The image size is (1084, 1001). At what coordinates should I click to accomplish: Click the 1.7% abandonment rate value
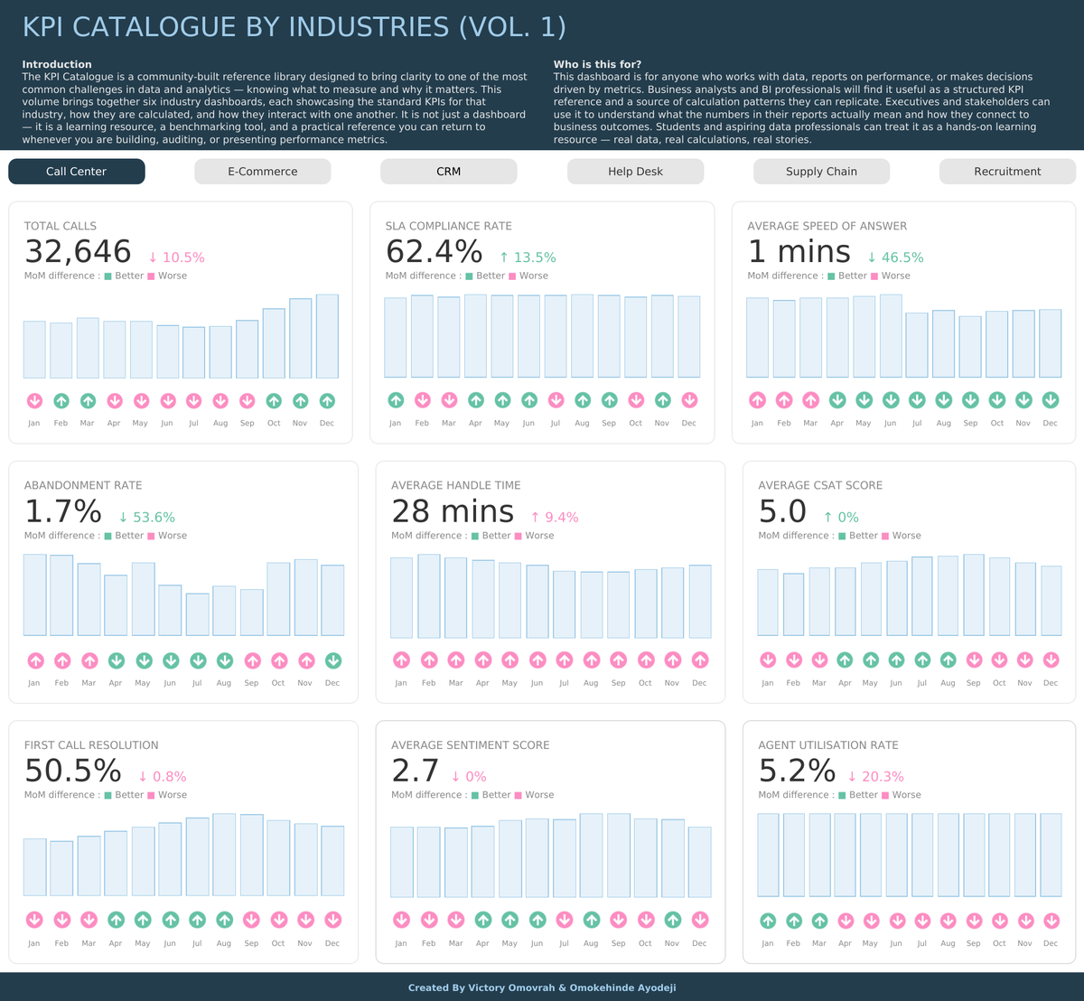(62, 512)
